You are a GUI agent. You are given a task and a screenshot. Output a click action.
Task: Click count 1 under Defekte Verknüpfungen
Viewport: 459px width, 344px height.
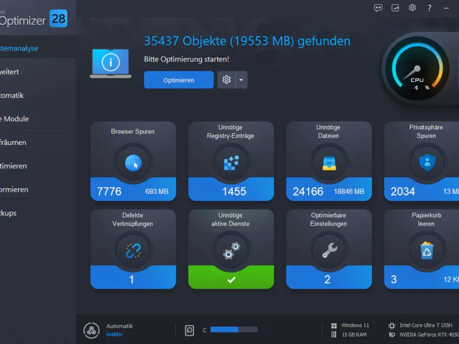132,279
